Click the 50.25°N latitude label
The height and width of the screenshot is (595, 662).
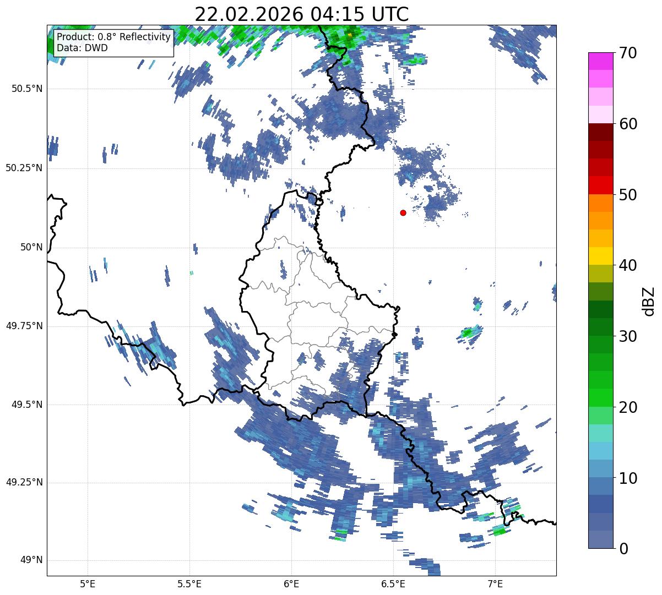[x=24, y=168]
